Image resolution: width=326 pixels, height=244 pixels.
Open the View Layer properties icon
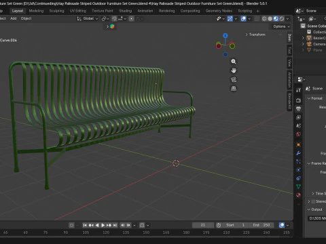pyautogui.click(x=298, y=117)
